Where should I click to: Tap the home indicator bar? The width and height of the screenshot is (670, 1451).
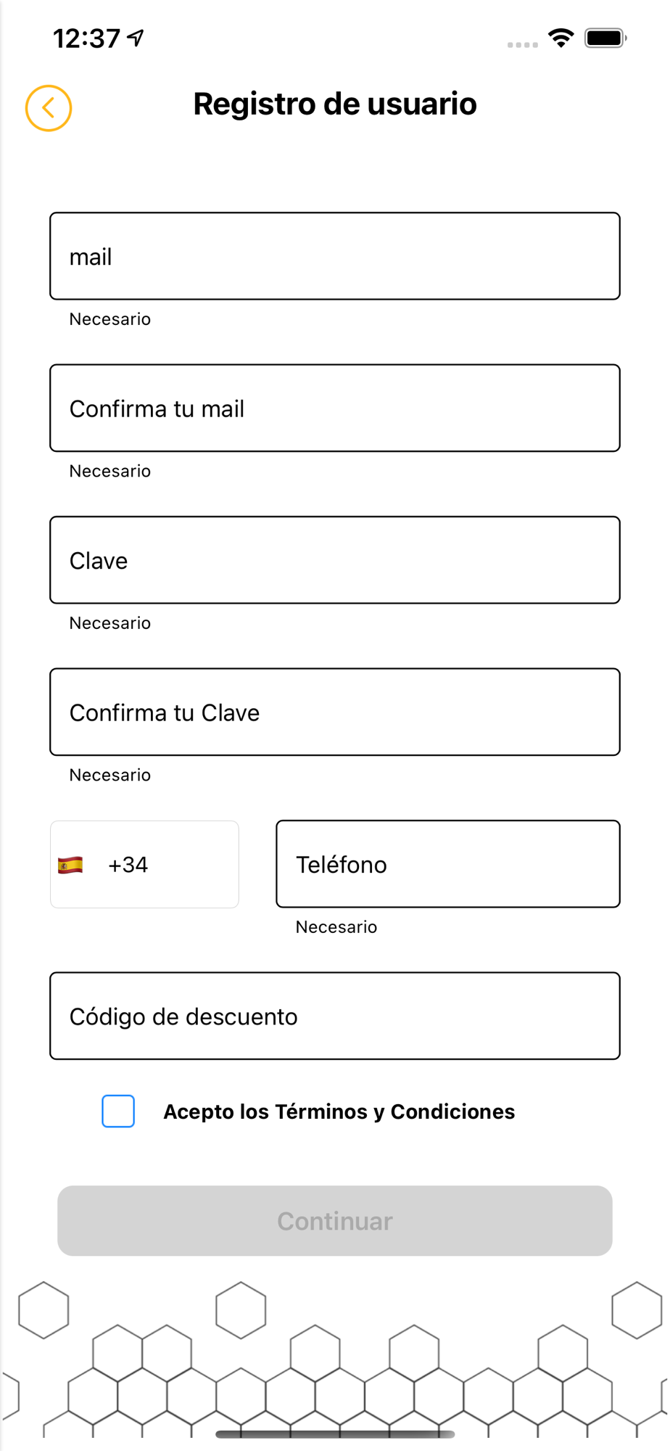pyautogui.click(x=335, y=1434)
